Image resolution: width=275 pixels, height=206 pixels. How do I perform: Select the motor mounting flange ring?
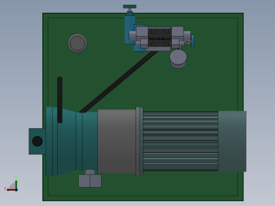pyautogui.click(x=139, y=141)
